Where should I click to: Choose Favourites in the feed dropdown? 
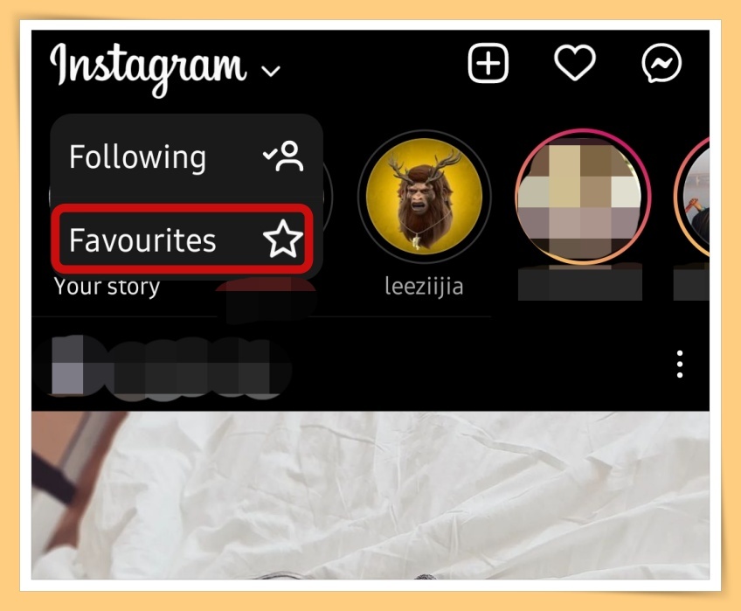(x=182, y=239)
